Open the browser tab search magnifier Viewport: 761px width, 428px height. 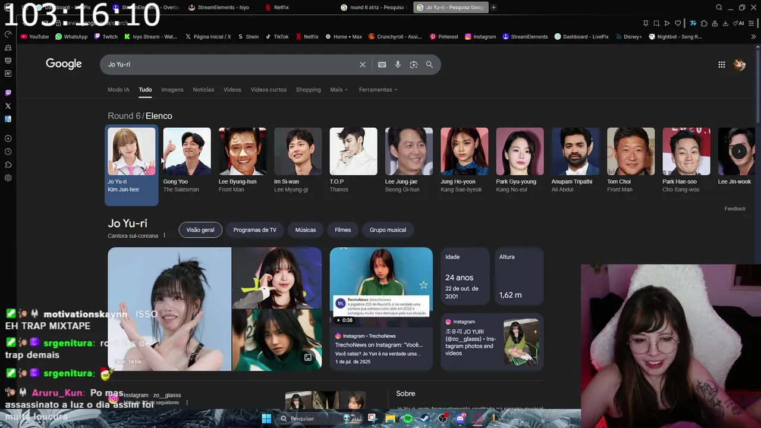pyautogui.click(x=719, y=8)
